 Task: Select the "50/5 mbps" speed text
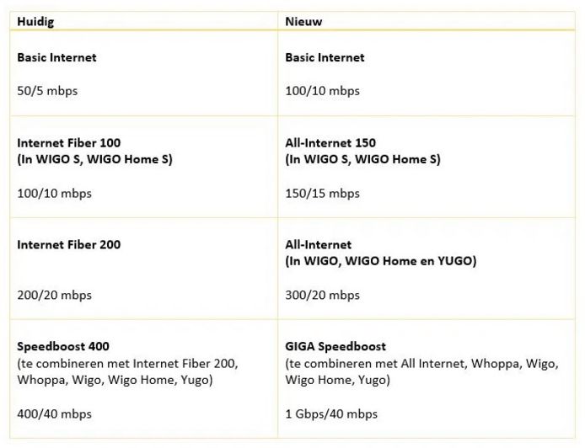(x=47, y=90)
